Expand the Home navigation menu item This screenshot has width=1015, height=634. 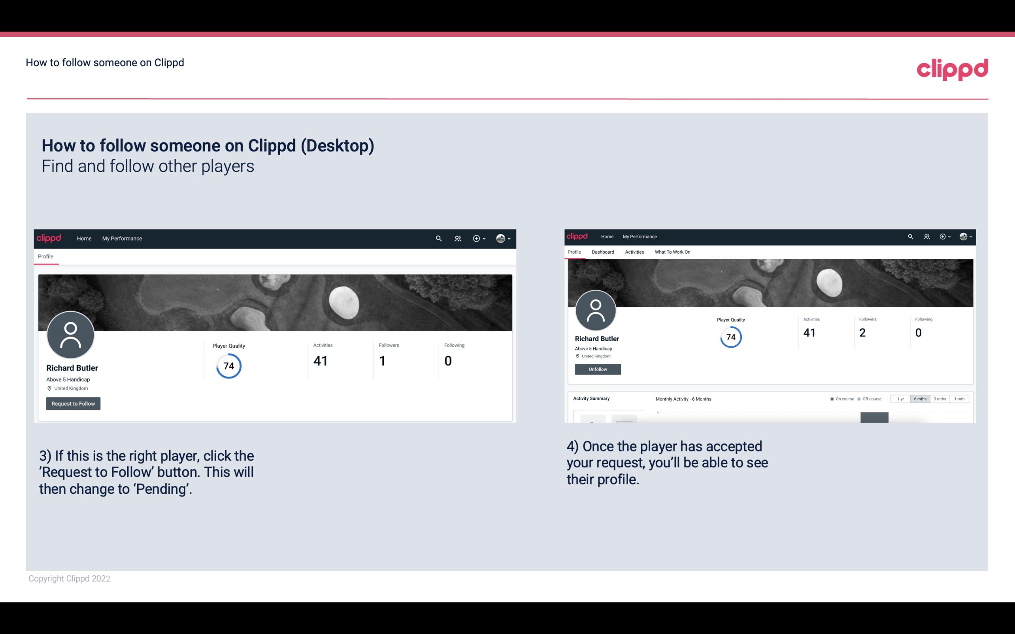85,238
